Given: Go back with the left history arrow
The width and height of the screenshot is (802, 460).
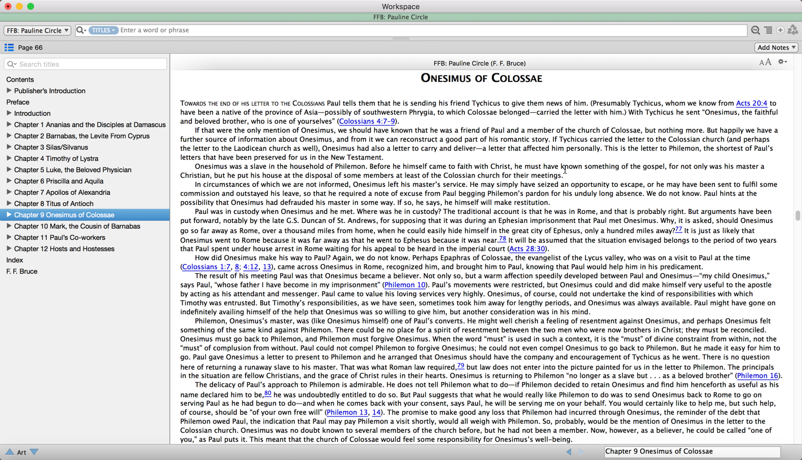Looking at the screenshot, I should point(569,452).
